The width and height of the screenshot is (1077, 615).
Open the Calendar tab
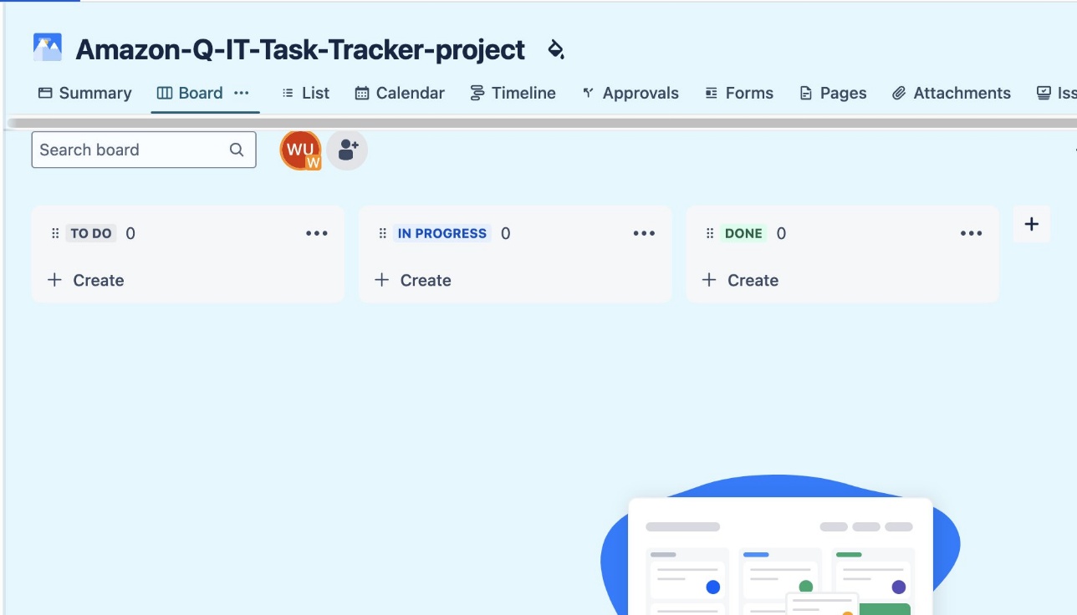[400, 93]
